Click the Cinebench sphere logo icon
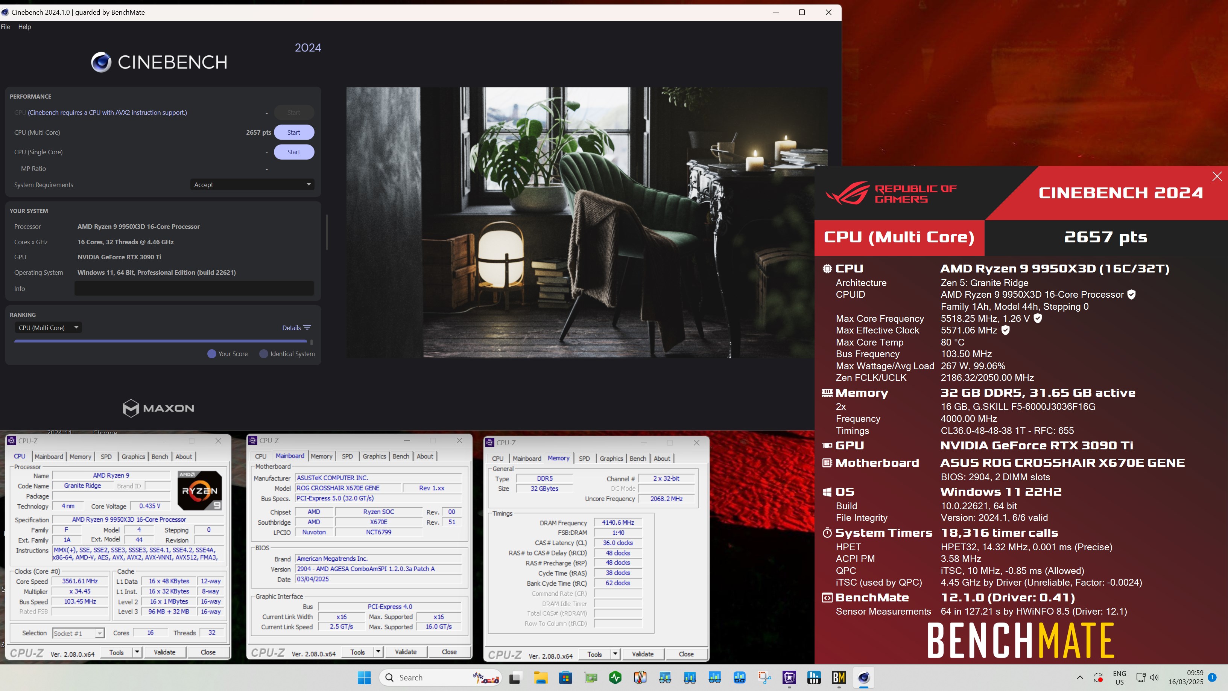Screen dimensions: 1228x691 (101, 62)
